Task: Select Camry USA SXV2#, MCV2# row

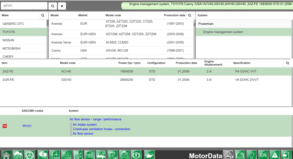Action: point(121,50)
